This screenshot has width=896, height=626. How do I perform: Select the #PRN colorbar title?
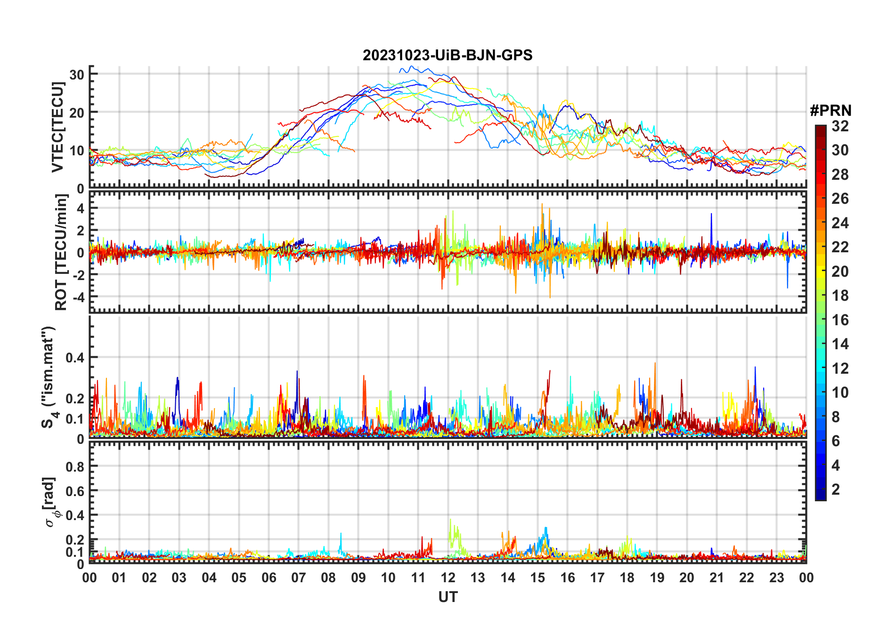coord(831,111)
